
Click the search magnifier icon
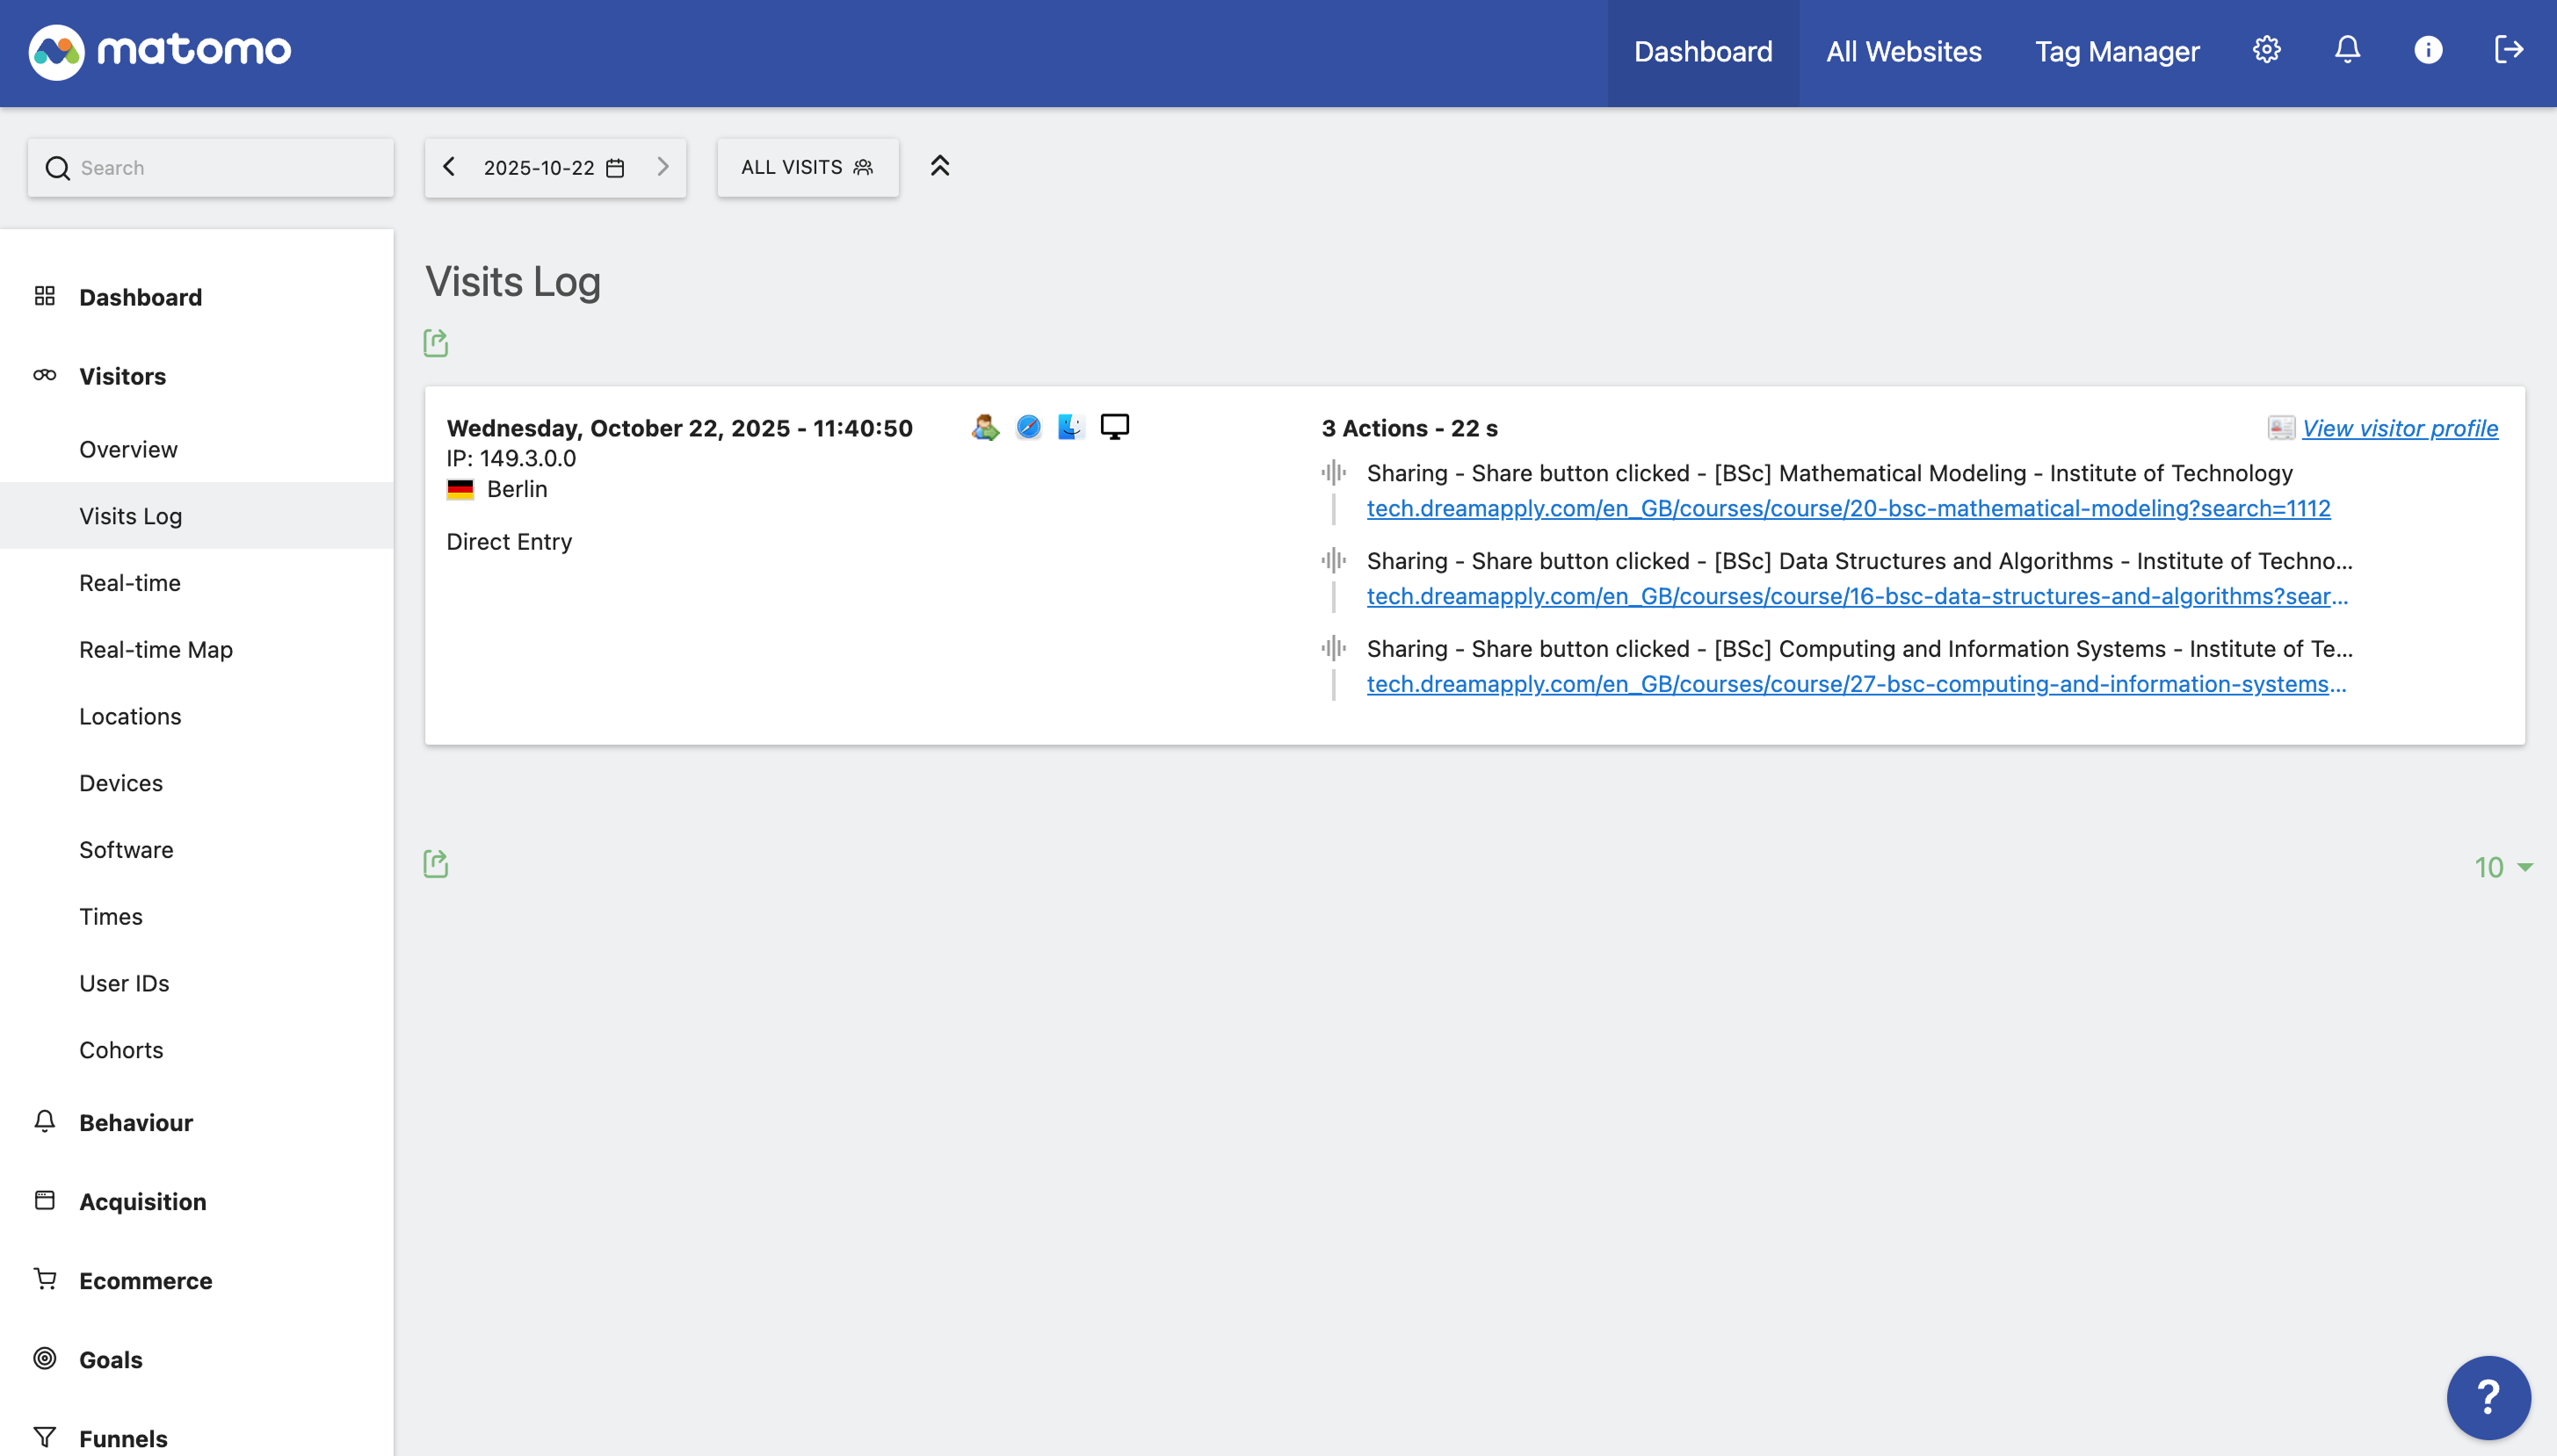coord(58,168)
